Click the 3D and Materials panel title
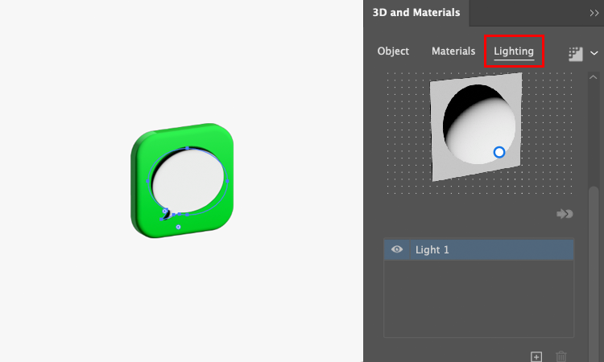This screenshot has width=604, height=362. (x=416, y=13)
